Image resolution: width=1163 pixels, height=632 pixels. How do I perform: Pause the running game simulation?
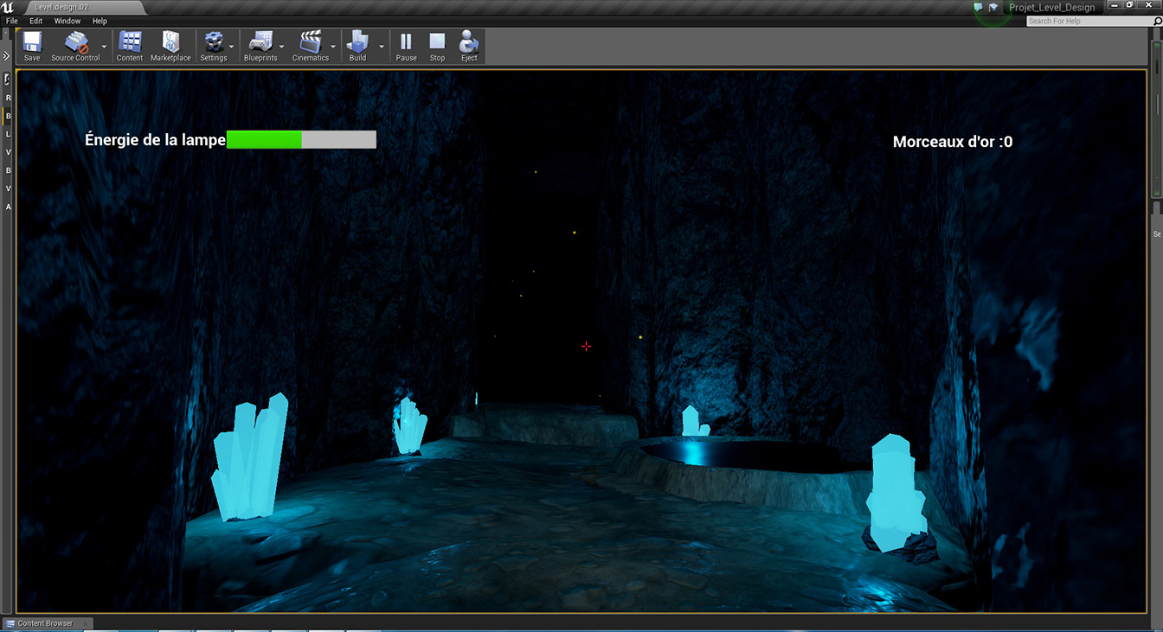click(x=406, y=45)
